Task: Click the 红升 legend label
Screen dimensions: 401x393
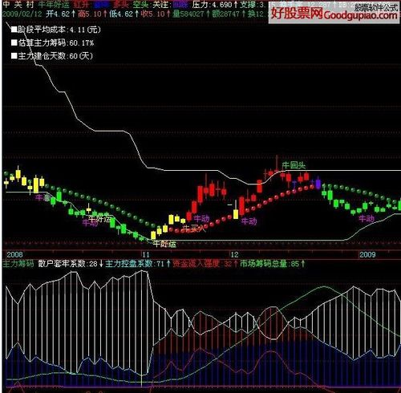Action: pos(82,4)
